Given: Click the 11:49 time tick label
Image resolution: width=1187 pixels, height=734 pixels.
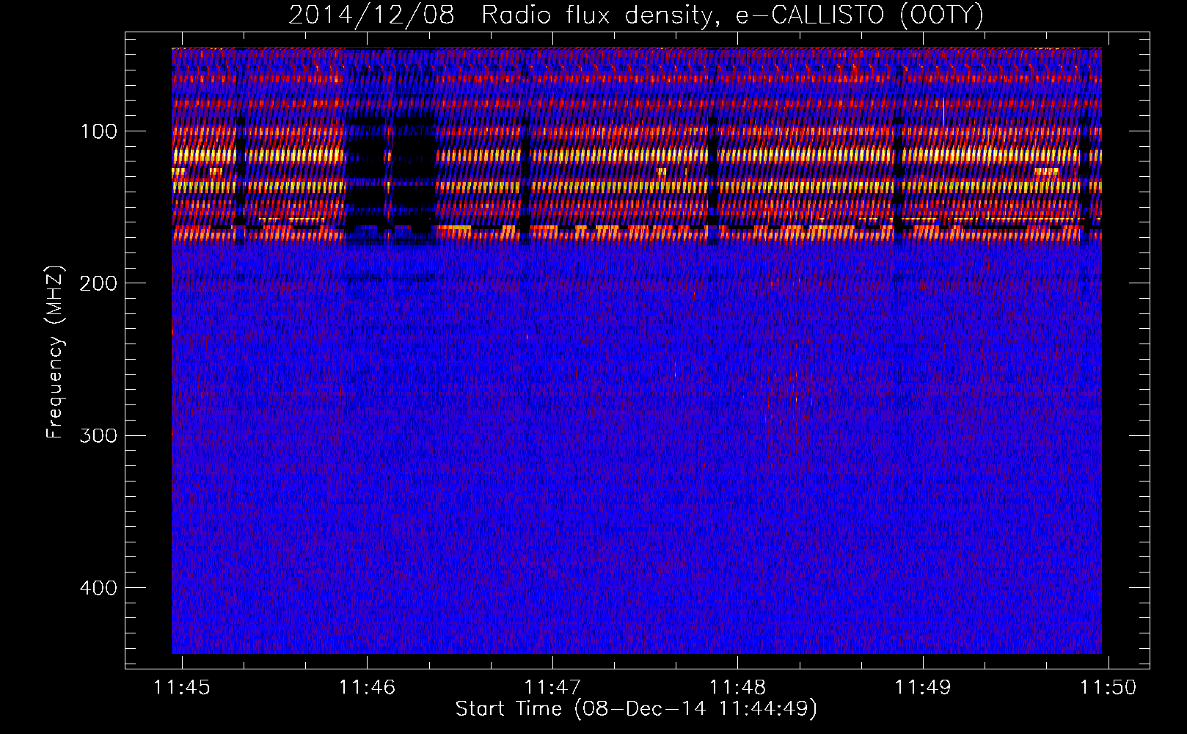Looking at the screenshot, I should click(x=922, y=687).
